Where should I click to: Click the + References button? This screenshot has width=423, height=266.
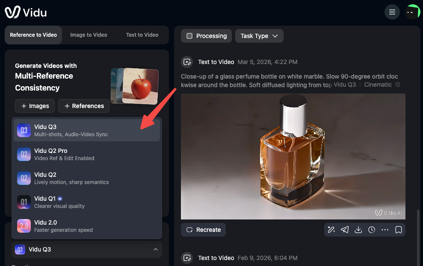pos(84,106)
